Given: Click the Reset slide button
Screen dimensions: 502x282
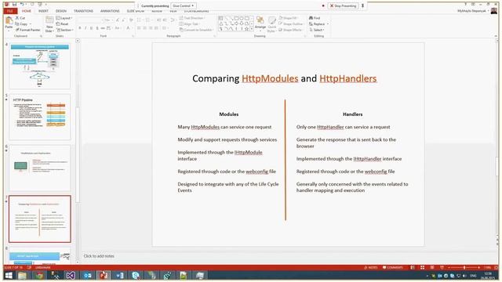Looking at the screenshot, I should point(62,24).
